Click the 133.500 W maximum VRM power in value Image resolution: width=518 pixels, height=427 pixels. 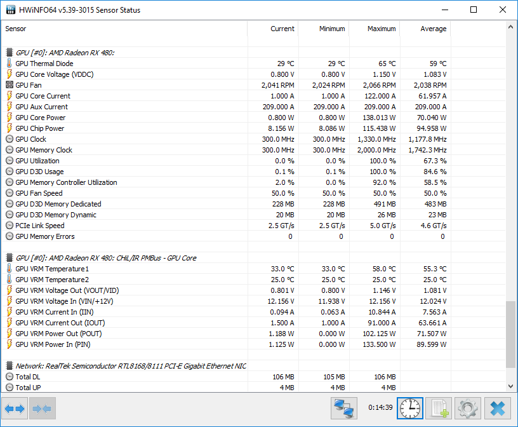tap(379, 344)
